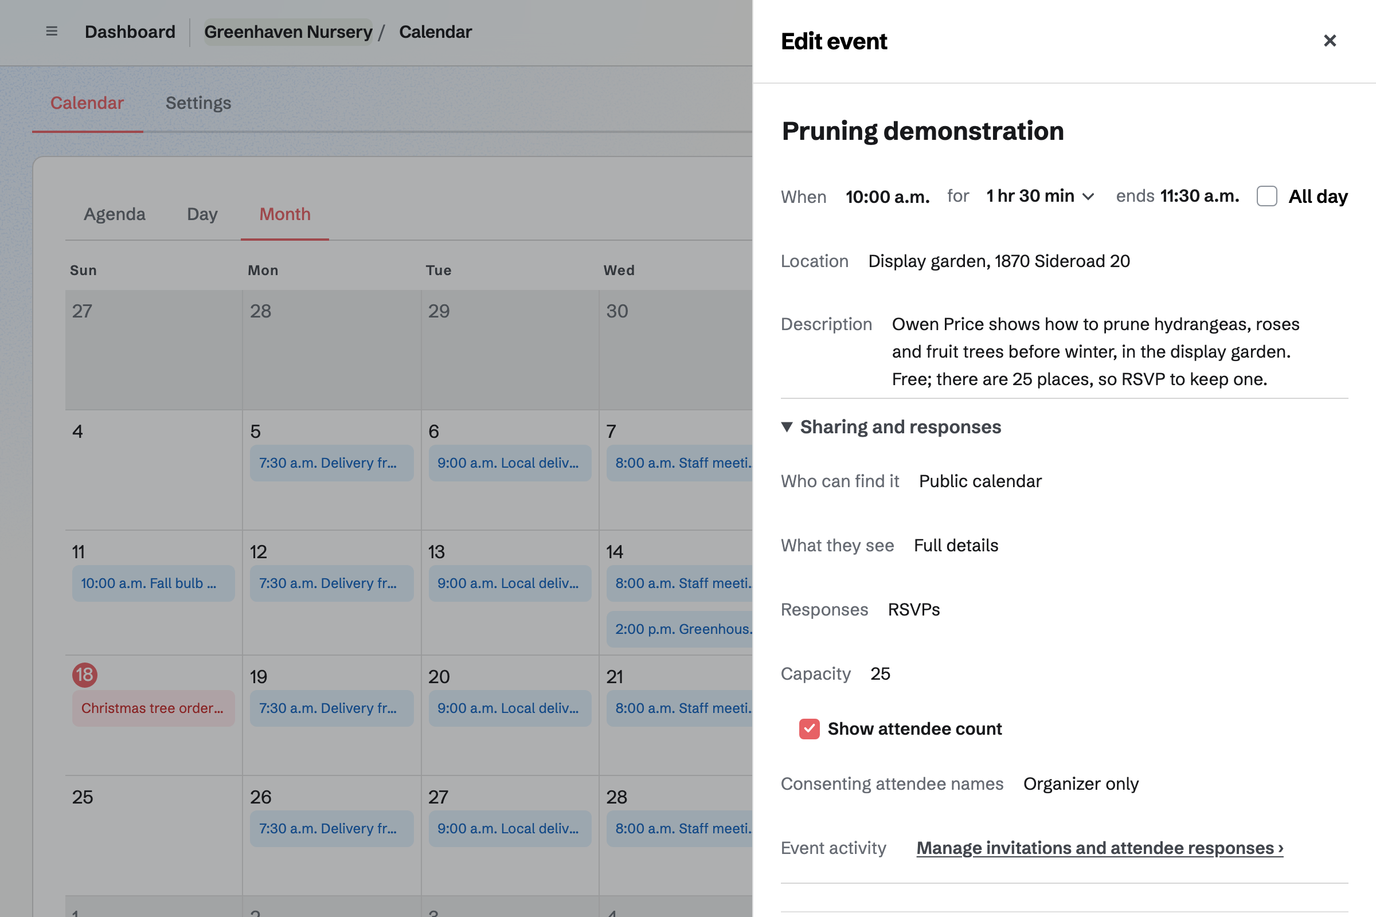Edit the start time 10:00 a.m.

888,197
